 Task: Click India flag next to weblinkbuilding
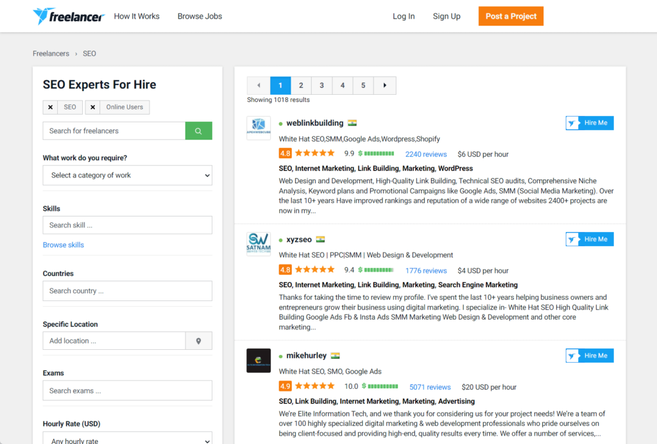pos(352,123)
